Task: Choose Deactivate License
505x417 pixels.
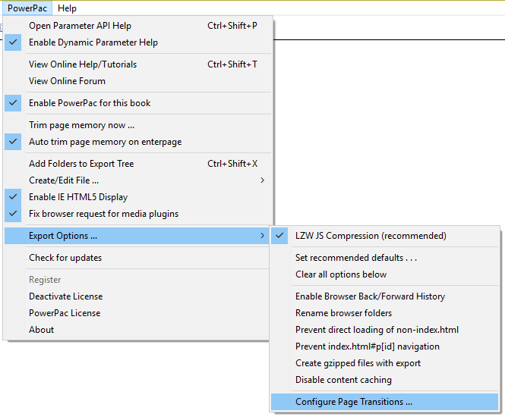Action: [137, 296]
